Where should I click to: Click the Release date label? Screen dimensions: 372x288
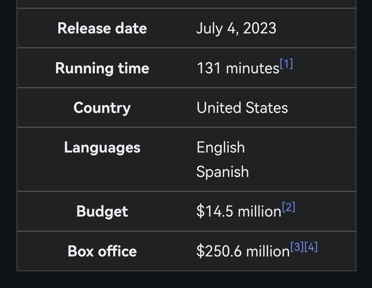click(x=102, y=28)
